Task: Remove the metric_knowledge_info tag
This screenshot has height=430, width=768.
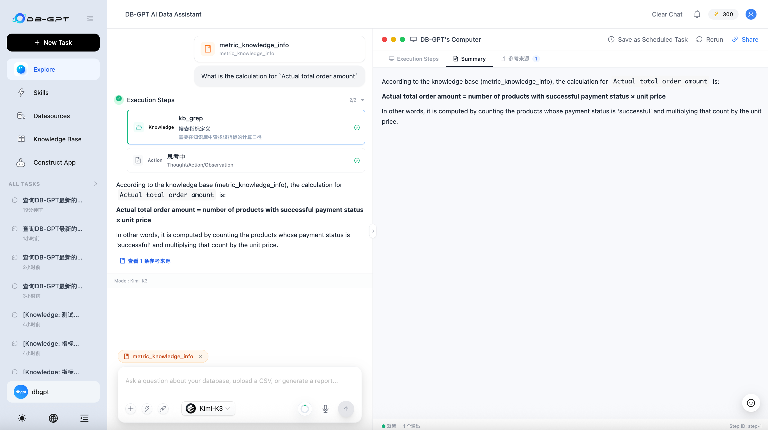Action: tap(201, 356)
